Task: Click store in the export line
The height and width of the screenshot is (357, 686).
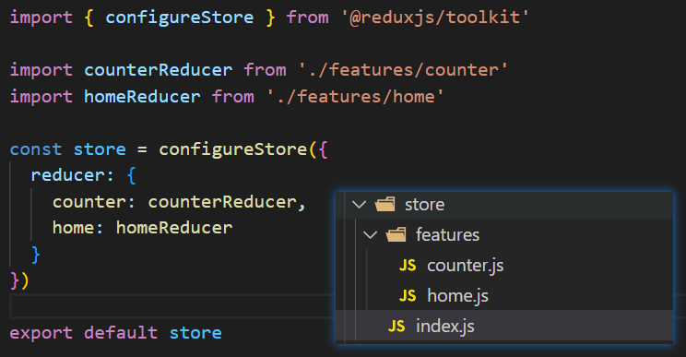Action: pos(195,333)
